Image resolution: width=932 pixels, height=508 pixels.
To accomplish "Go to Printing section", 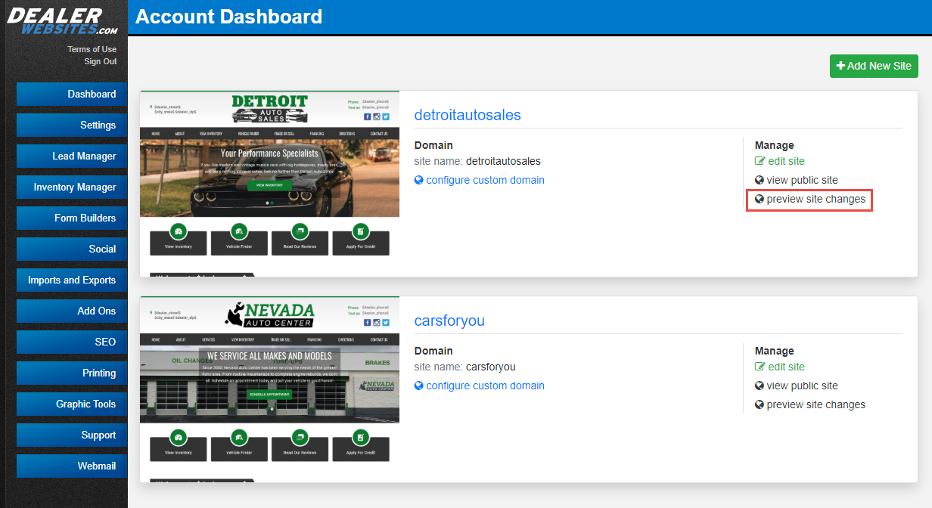I will point(72,373).
